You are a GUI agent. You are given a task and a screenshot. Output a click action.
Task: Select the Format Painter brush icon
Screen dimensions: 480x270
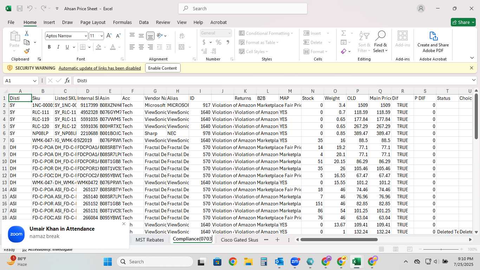pyautogui.click(x=27, y=51)
